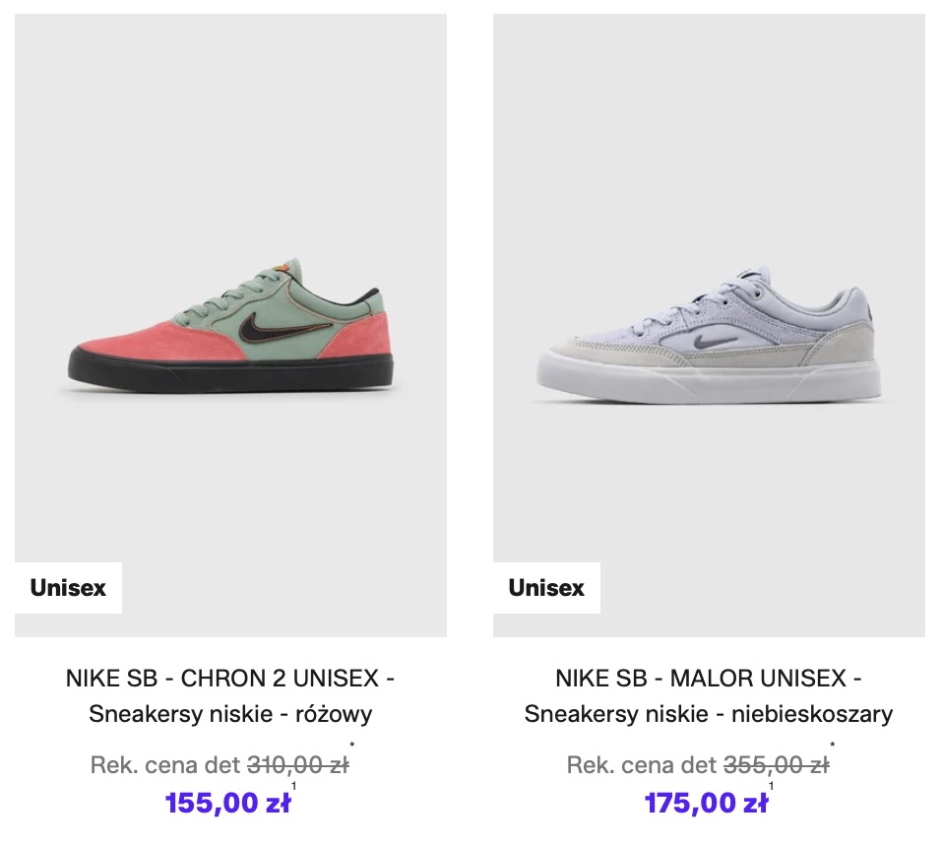943x845 pixels.
Task: Click the crossed-out 310,00 zł price
Action: 298,765
